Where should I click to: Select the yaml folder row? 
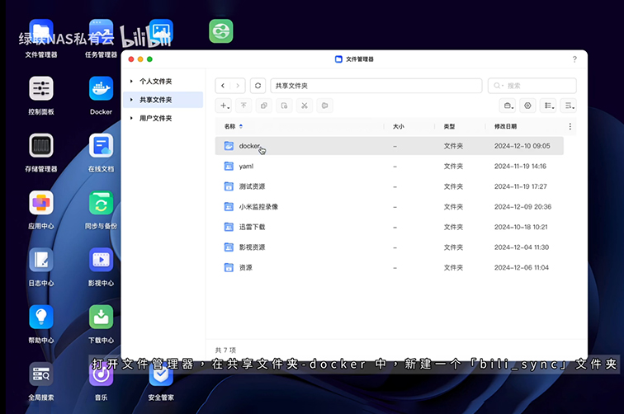click(x=390, y=167)
